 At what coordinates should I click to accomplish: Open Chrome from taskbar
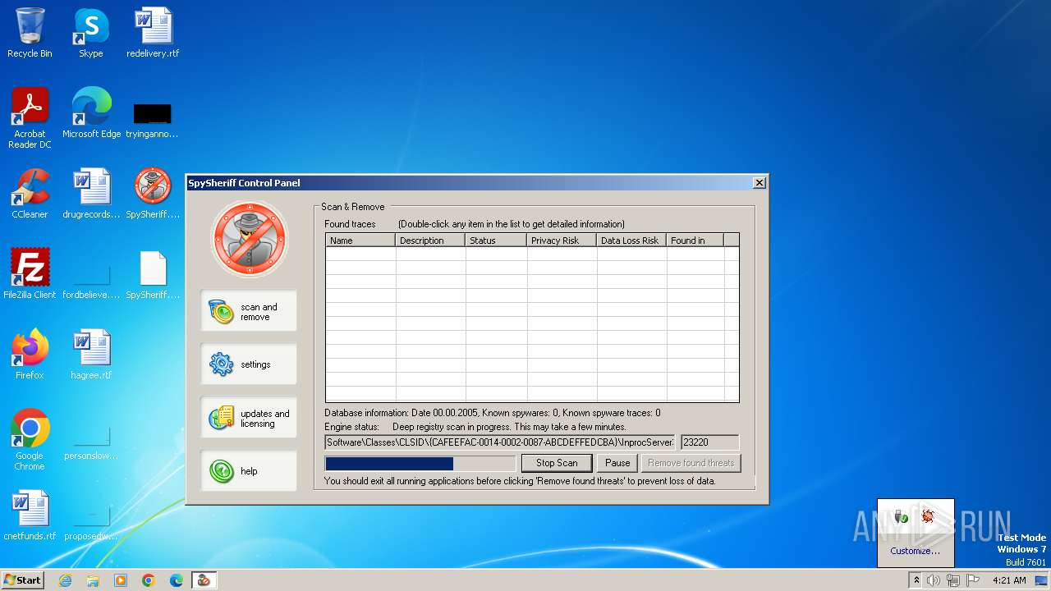pos(149,580)
